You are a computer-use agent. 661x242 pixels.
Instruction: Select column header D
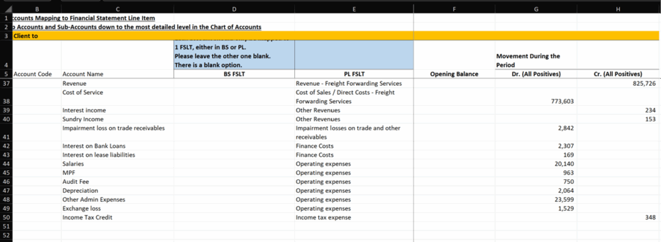(234, 8)
